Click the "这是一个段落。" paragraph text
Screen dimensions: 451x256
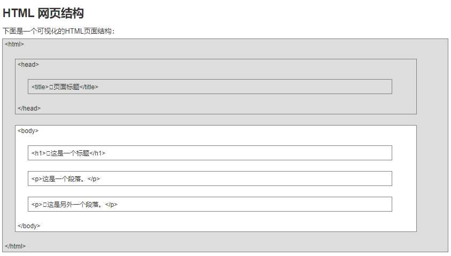pos(64,179)
